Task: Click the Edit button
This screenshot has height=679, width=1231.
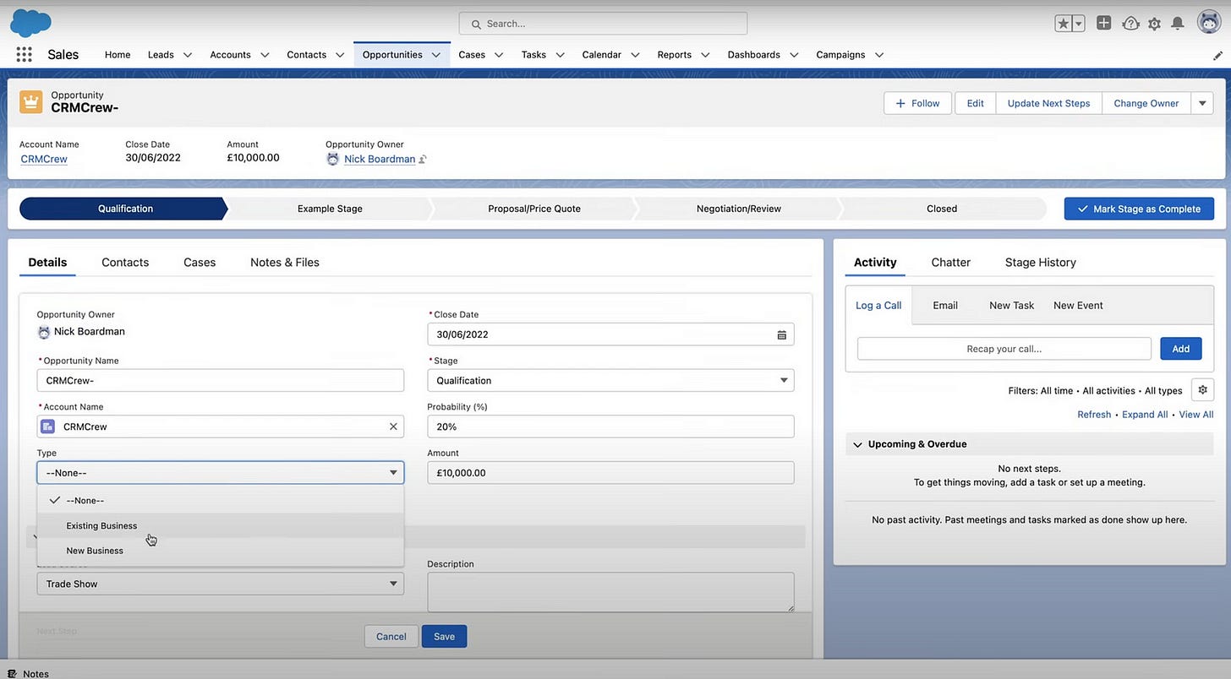Action: (x=975, y=103)
